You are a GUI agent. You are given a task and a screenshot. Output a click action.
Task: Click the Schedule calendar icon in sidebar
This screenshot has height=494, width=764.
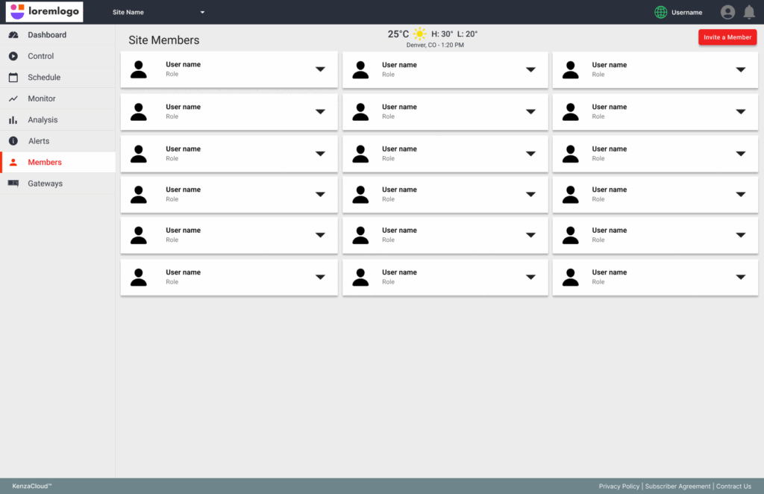tap(13, 78)
